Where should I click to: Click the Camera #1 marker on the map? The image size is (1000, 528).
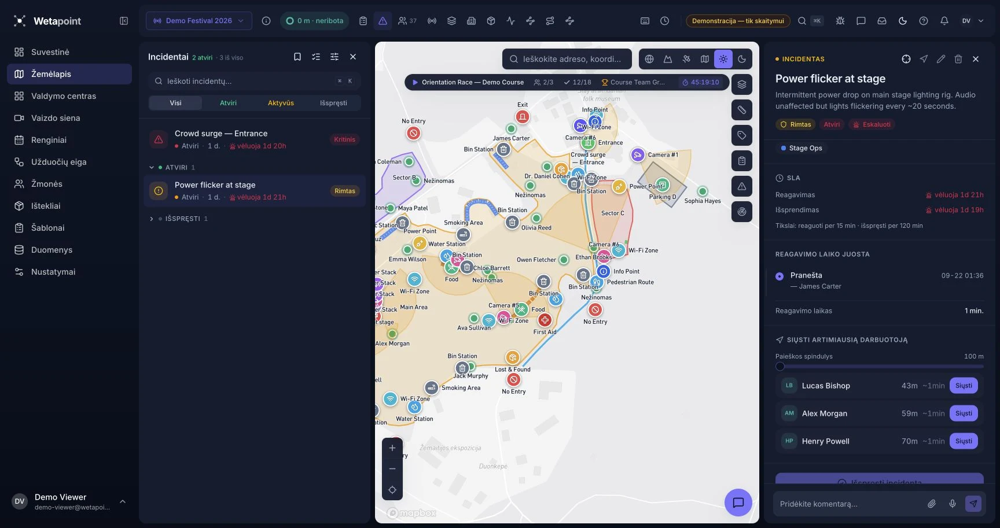[x=637, y=155]
